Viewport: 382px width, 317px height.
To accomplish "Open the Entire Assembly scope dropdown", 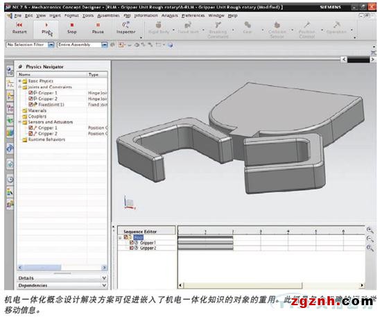I will (104, 44).
